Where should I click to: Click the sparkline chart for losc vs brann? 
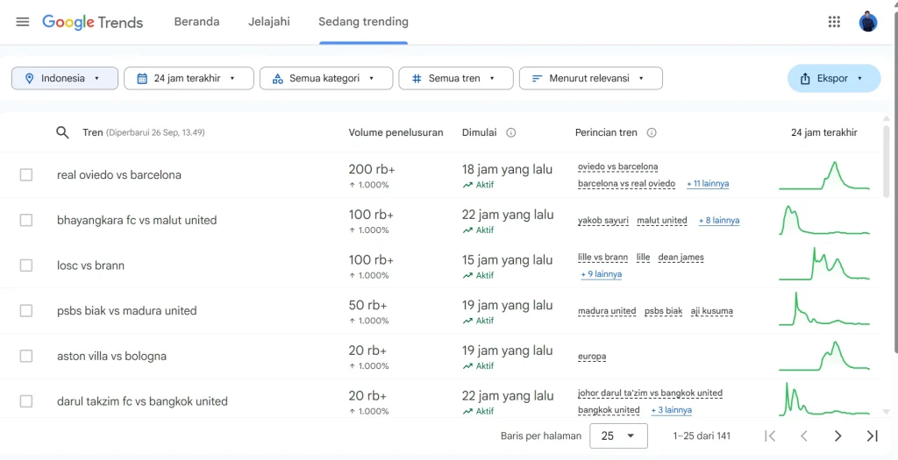coord(824,263)
